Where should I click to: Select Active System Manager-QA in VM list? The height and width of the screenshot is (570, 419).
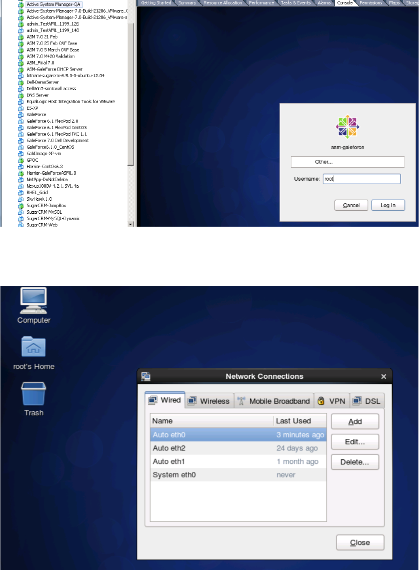(x=53, y=5)
